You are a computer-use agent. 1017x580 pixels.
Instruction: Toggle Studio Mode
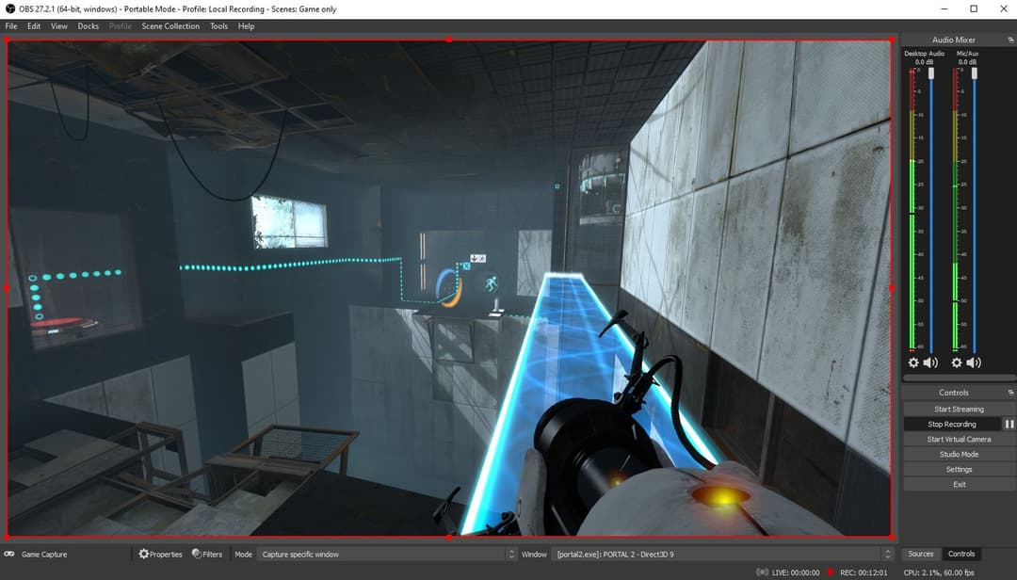[x=959, y=455]
